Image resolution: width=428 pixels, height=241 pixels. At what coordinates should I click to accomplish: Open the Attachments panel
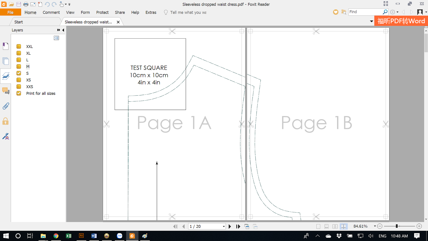(x=6, y=106)
